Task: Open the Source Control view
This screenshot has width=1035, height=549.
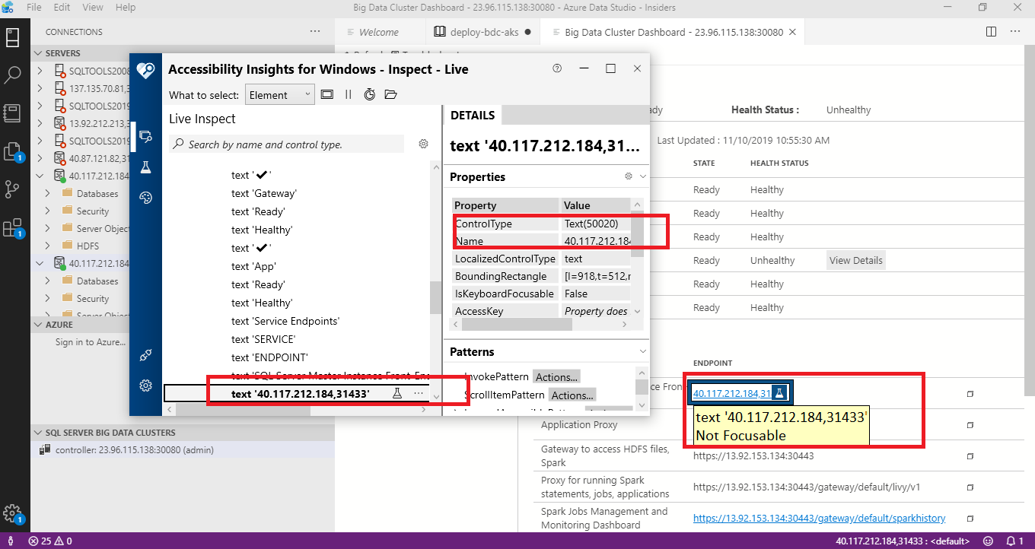Action: click(12, 189)
